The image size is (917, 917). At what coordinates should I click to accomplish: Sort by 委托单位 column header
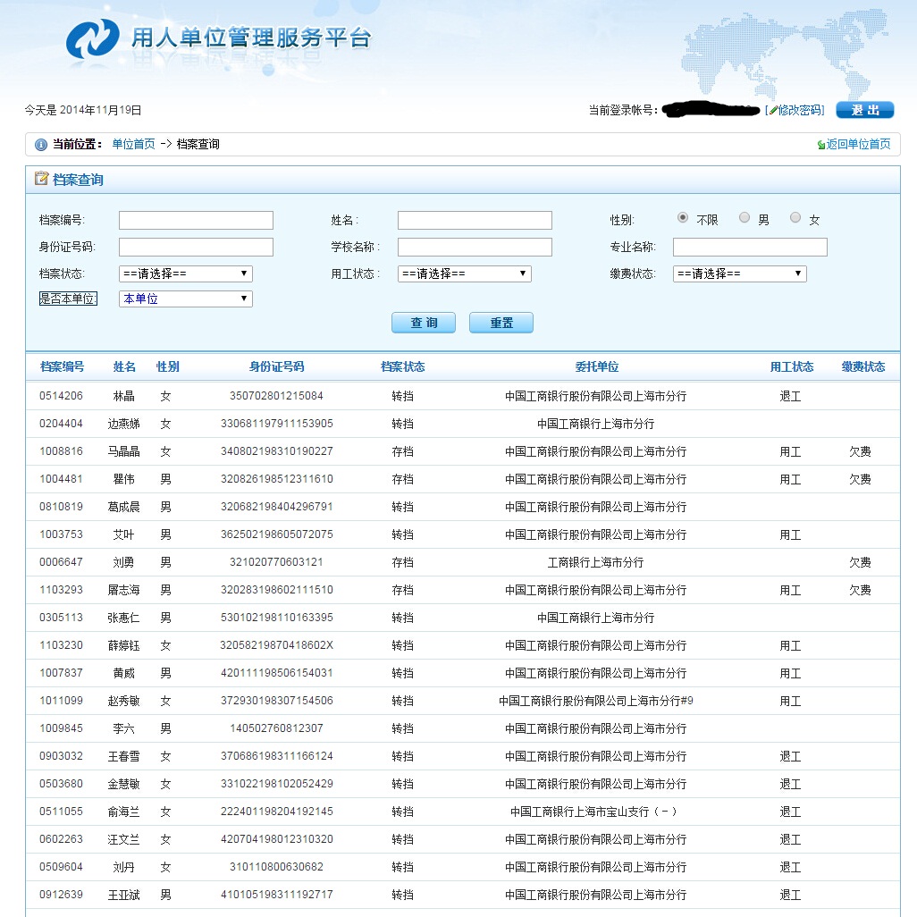click(596, 366)
